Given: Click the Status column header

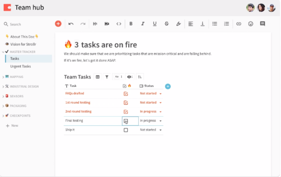Looking at the screenshot, I should coord(147,86).
